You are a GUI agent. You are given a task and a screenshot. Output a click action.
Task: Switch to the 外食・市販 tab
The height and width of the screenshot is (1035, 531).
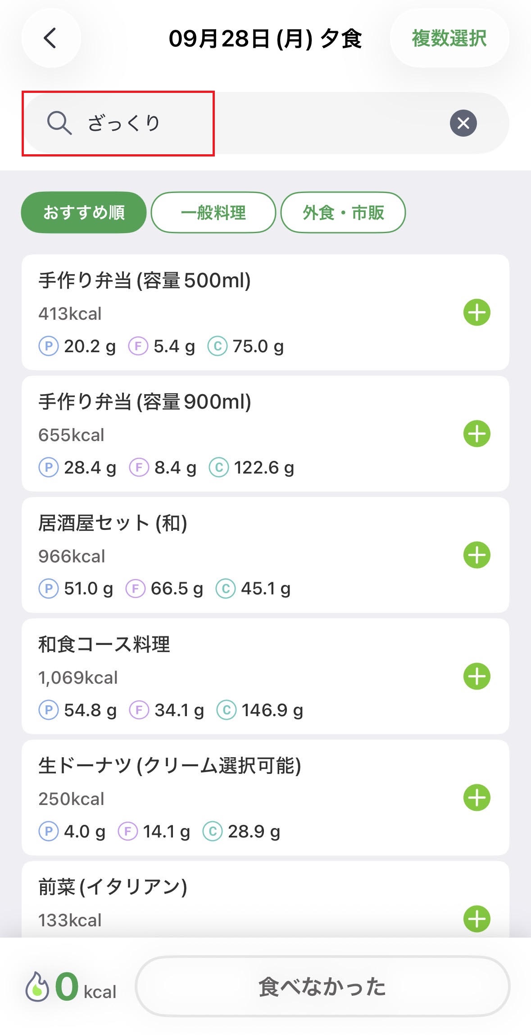tap(343, 212)
